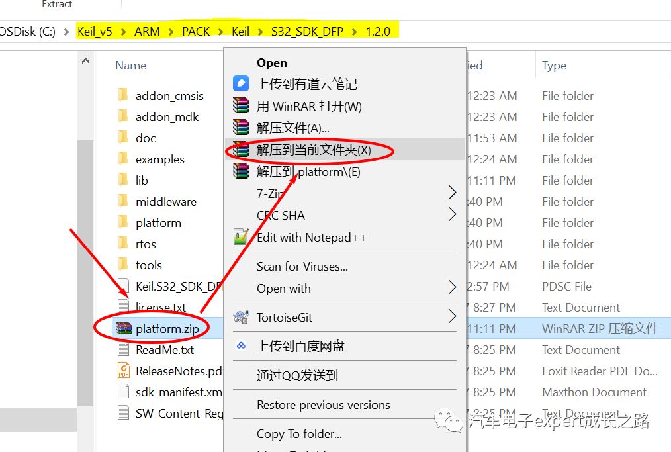Click the TortoiseGit icon in context menu
671x452 pixels.
(x=241, y=317)
